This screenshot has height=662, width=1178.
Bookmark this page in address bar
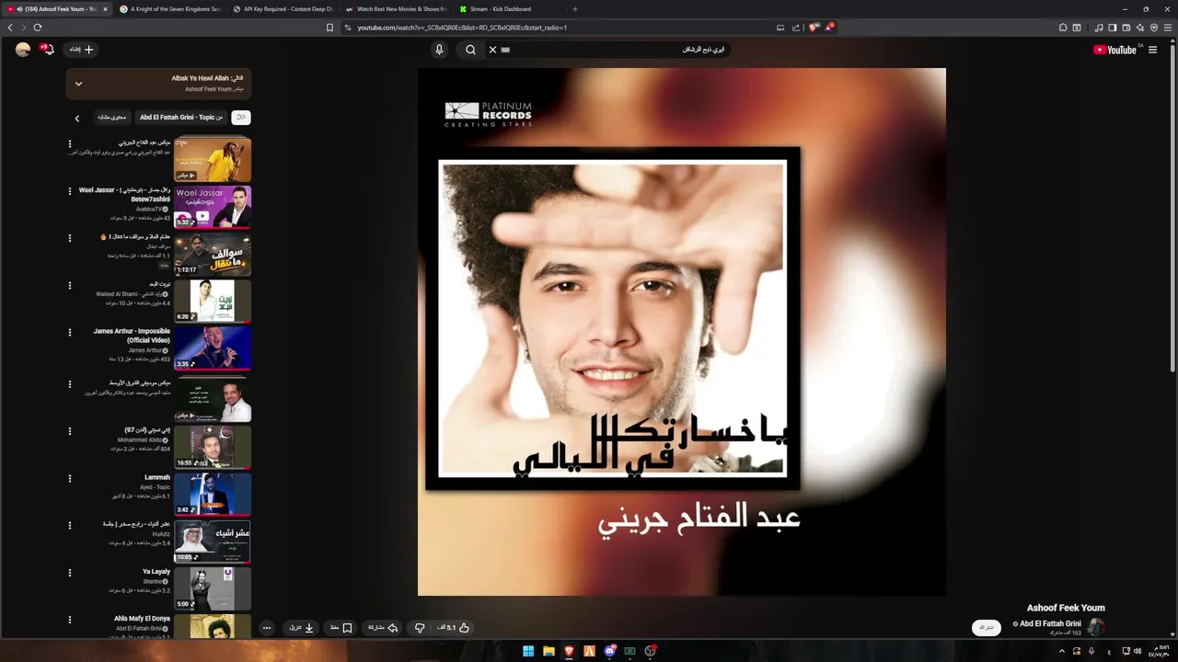pyautogui.click(x=329, y=28)
